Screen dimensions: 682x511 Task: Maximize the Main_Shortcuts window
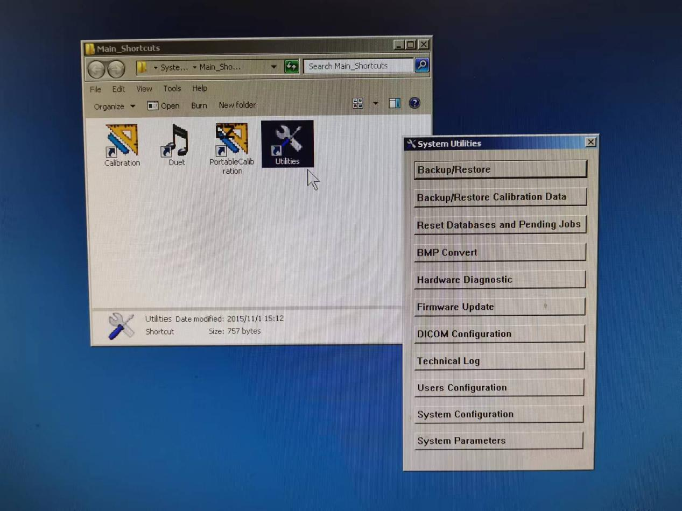pyautogui.click(x=411, y=45)
